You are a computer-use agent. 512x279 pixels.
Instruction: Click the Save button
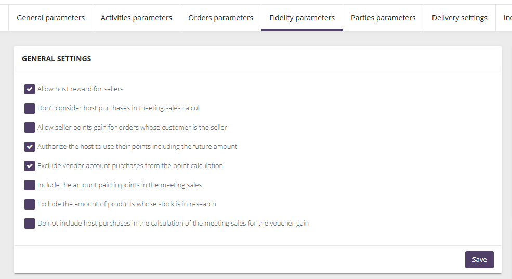pos(479,259)
